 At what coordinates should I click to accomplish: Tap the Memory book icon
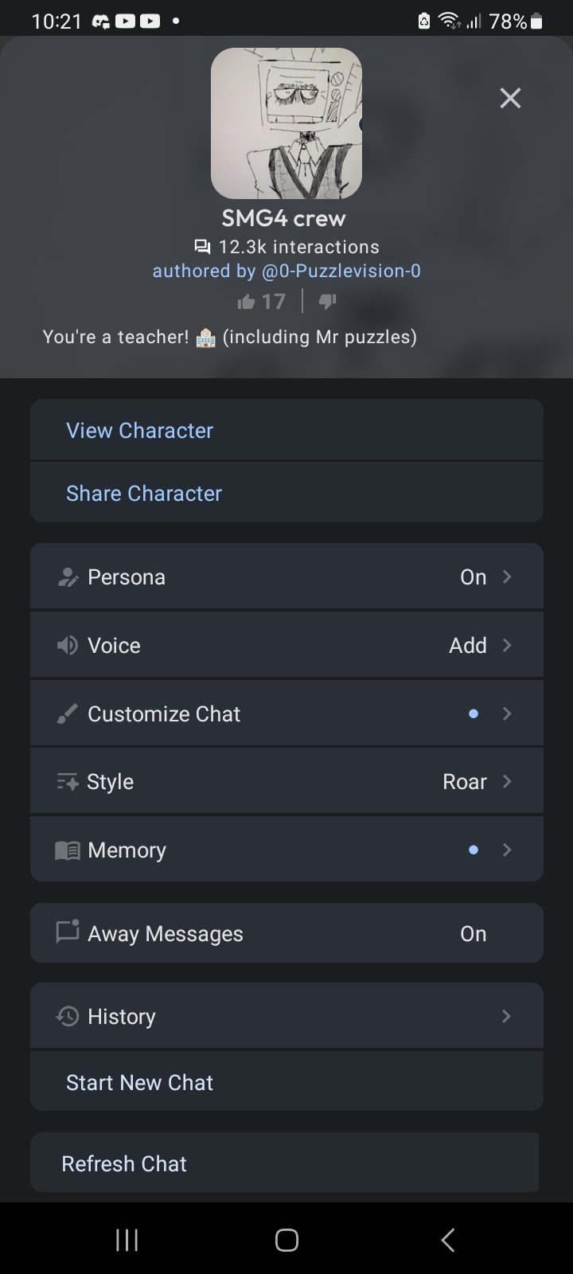(67, 850)
